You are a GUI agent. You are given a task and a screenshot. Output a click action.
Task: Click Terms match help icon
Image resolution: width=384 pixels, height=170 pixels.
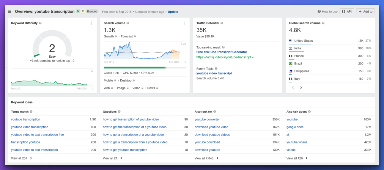[31, 112]
